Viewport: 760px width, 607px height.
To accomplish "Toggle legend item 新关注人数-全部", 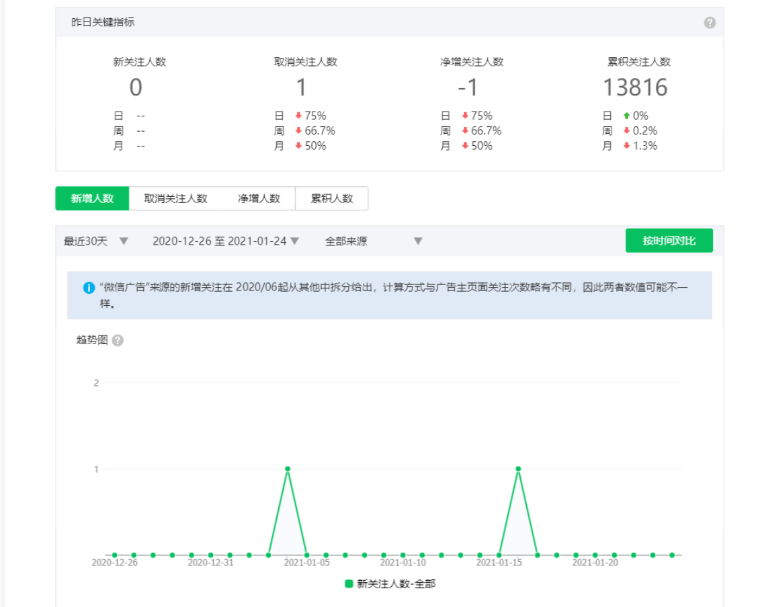I will [390, 583].
